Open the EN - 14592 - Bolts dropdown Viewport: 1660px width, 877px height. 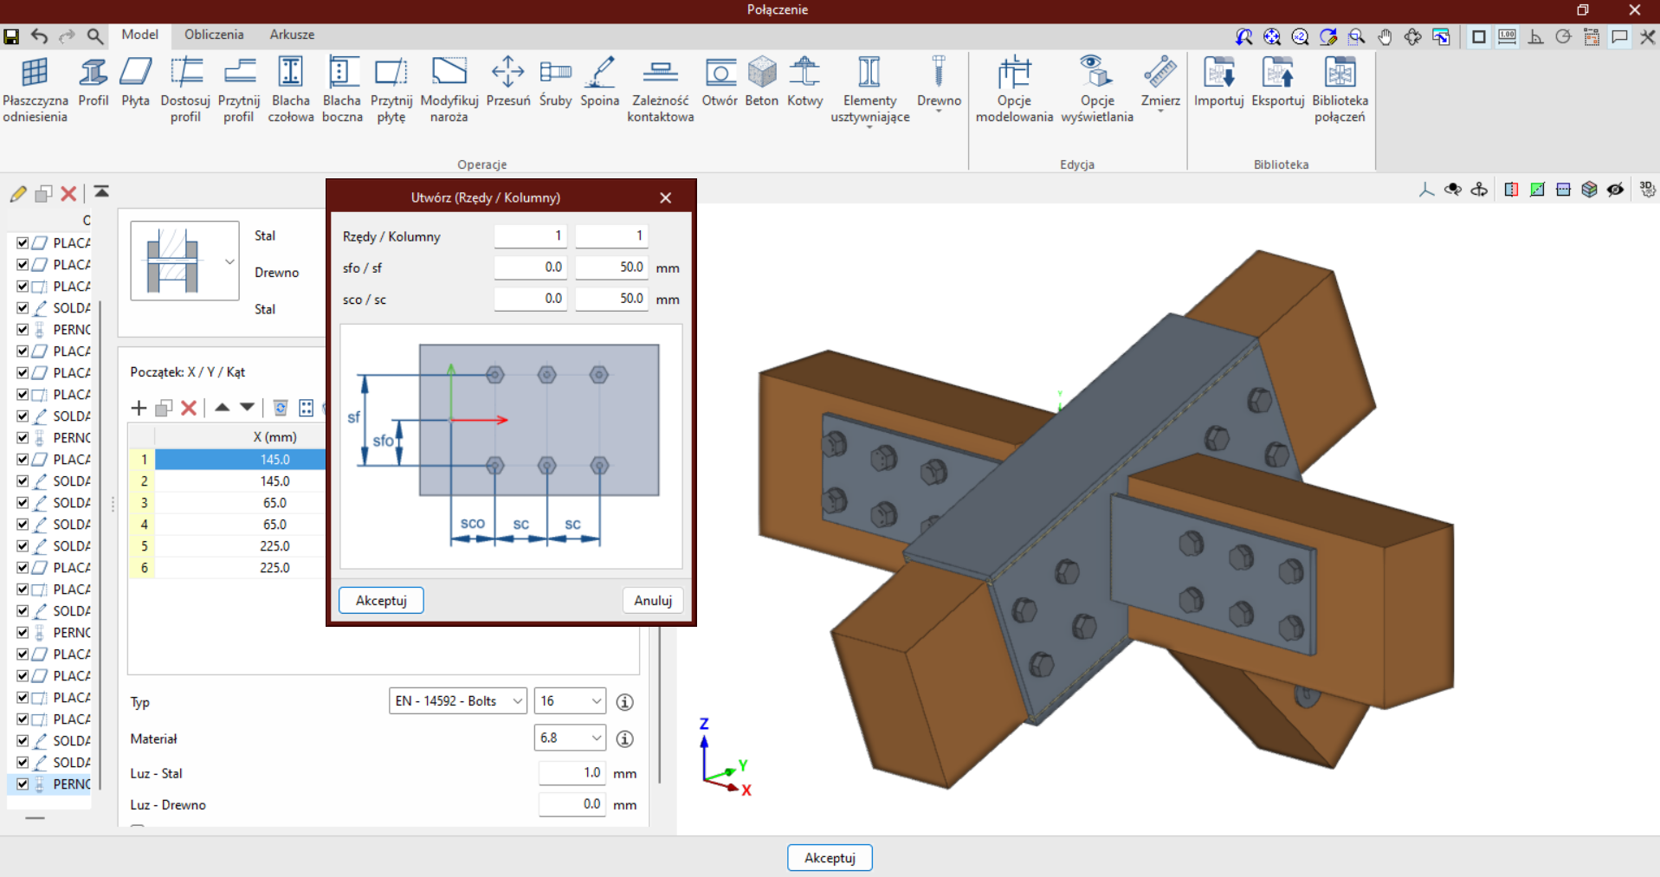pos(457,701)
